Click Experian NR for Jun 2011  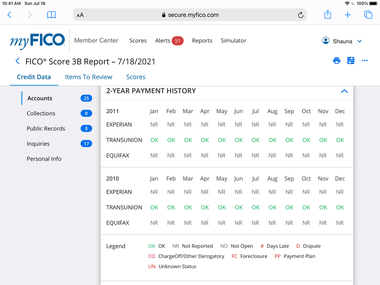(x=238, y=124)
